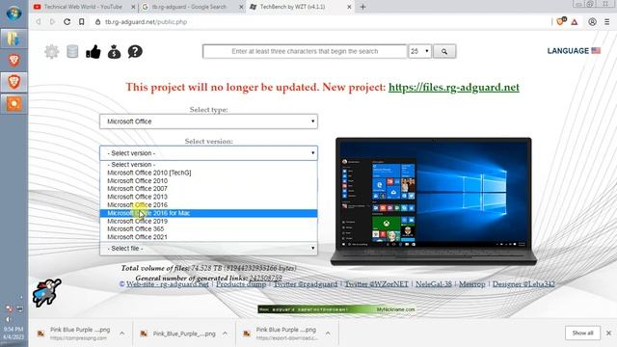Viewport: 617px width, 347px height.
Task: Close the downloads bar with X
Action: [608, 333]
